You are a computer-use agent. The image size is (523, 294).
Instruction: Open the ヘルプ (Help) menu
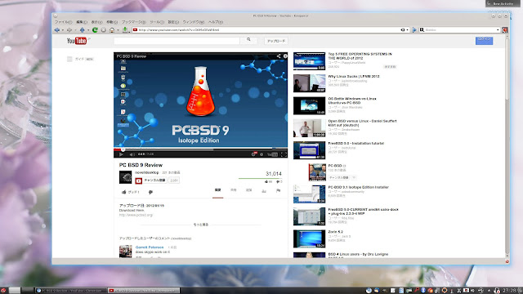tap(216, 22)
